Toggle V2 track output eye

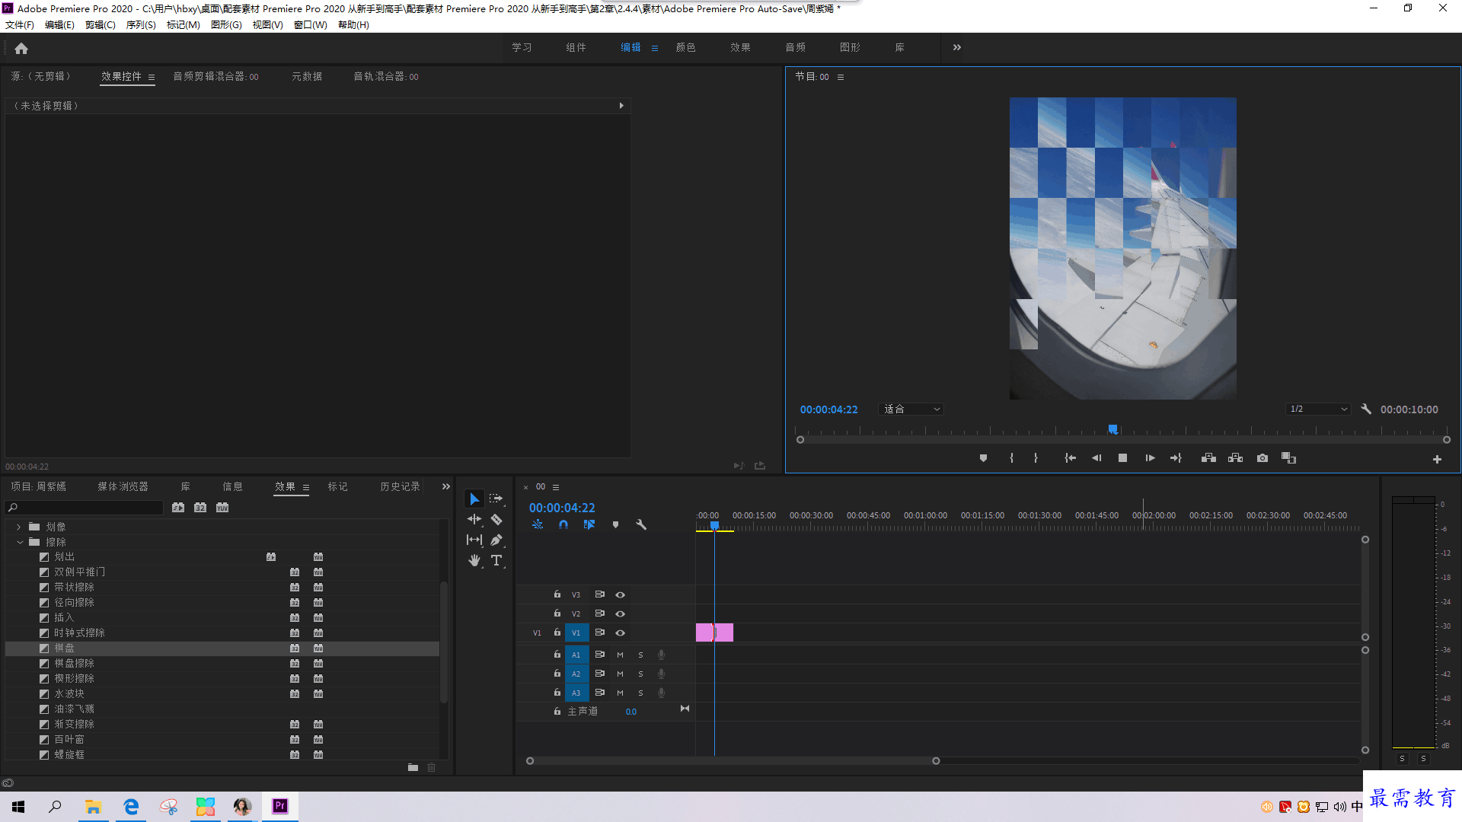[620, 613]
